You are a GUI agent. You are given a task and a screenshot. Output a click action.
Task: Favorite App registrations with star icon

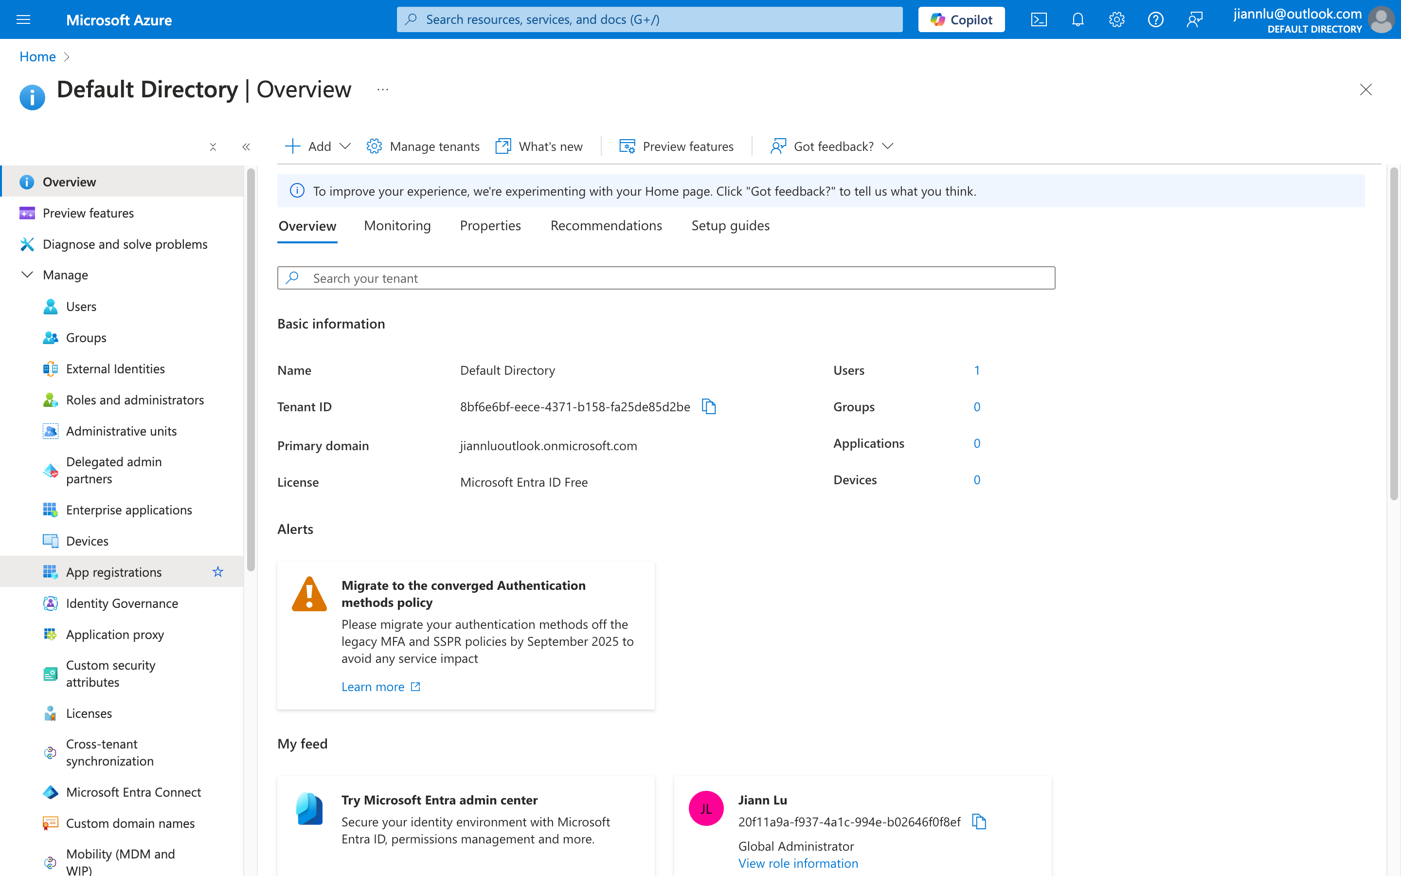[x=217, y=572]
